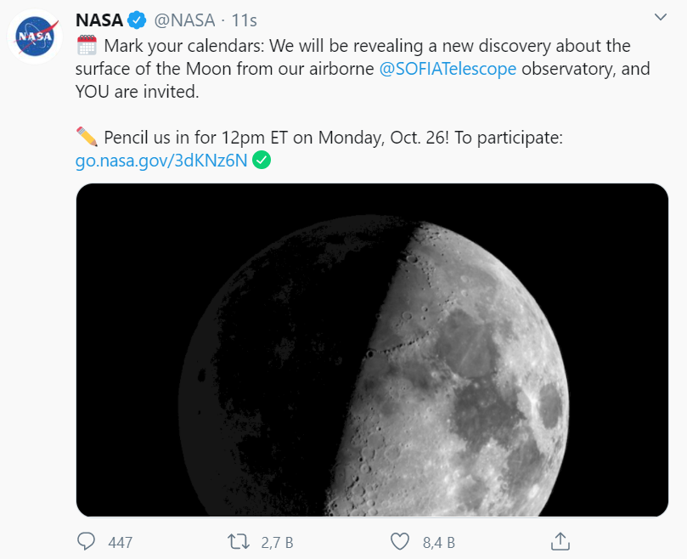Viewport: 687px width, 559px height.
Task: Open the NASA profile avatar
Action: (34, 37)
